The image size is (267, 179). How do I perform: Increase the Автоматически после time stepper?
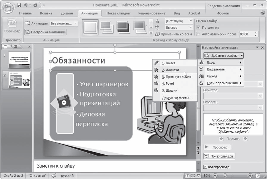(255, 33)
